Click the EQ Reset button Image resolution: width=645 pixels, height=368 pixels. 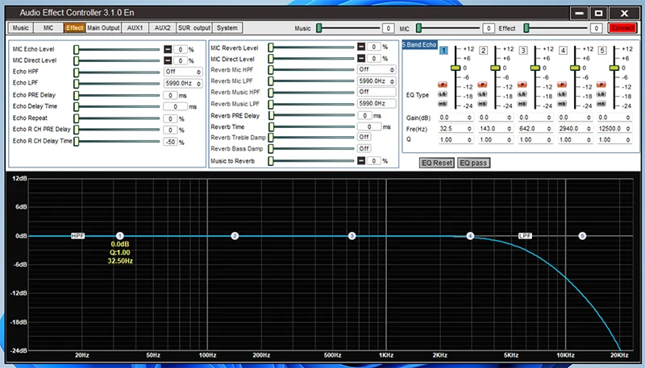pos(437,163)
